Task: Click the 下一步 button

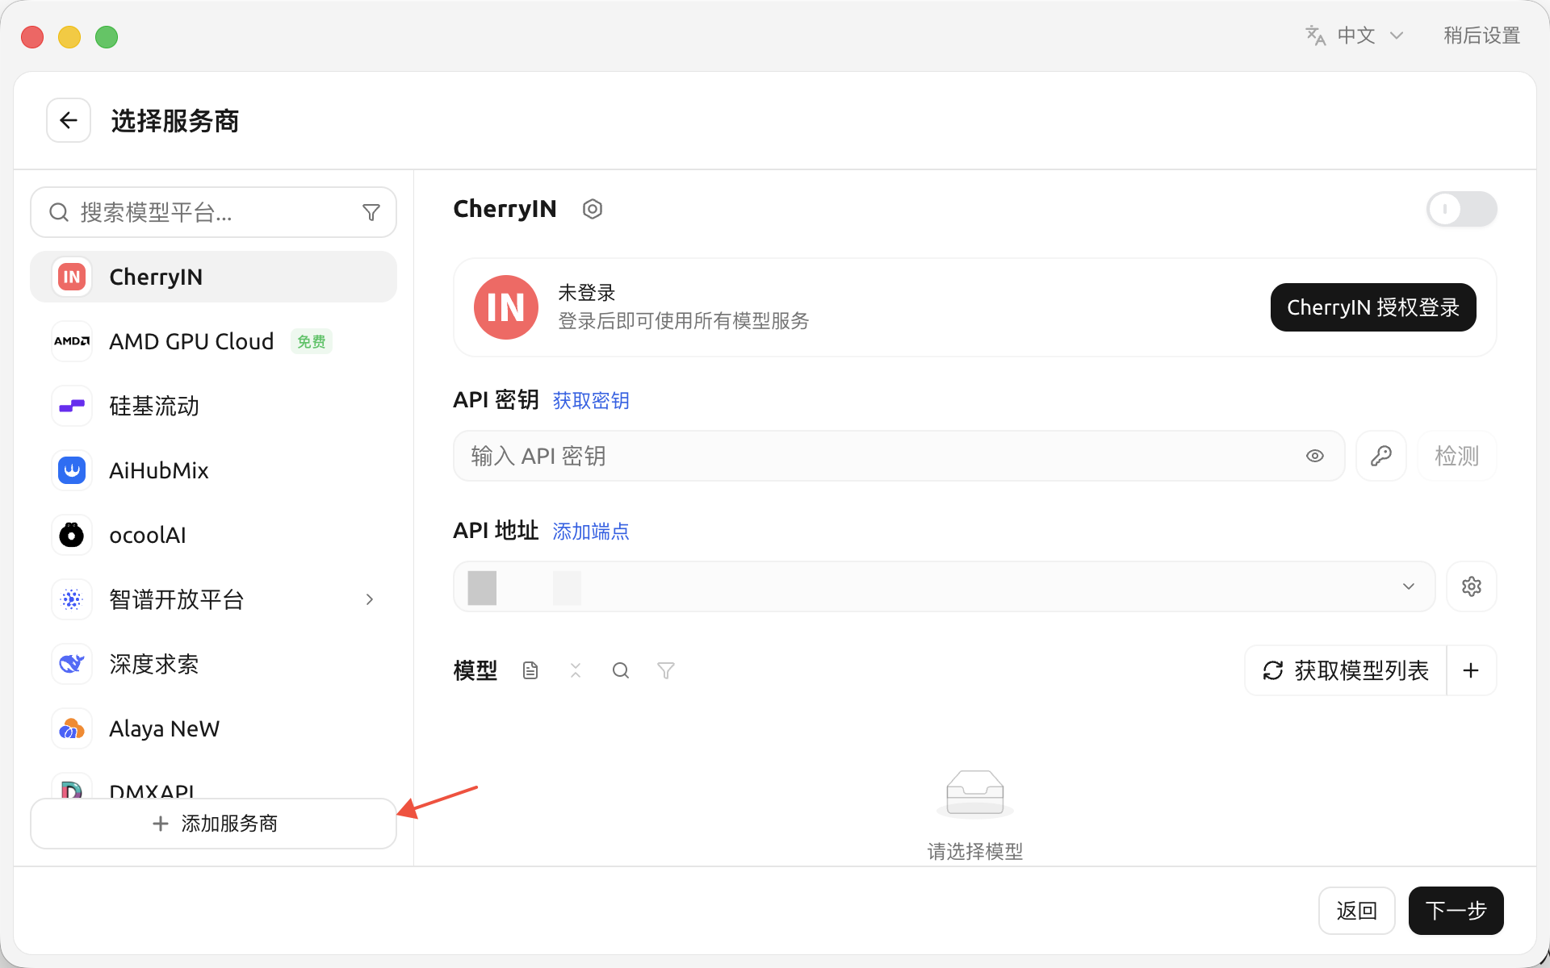Action: coord(1456,911)
